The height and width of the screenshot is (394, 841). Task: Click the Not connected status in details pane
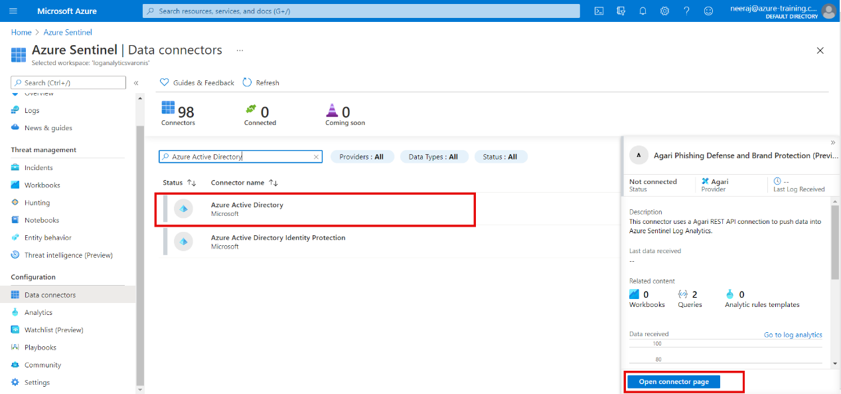coord(653,181)
